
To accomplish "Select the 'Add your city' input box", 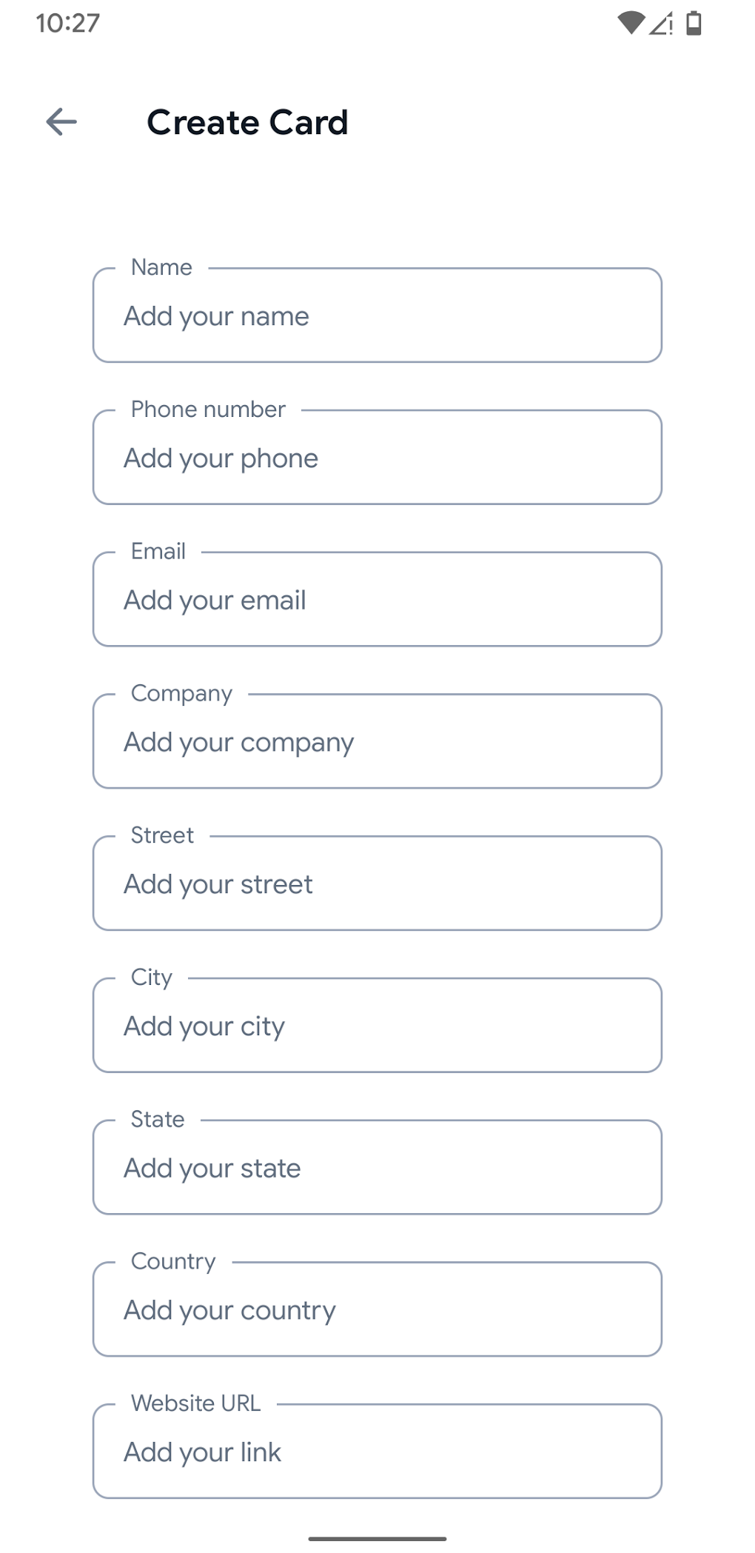I will (377, 1026).
